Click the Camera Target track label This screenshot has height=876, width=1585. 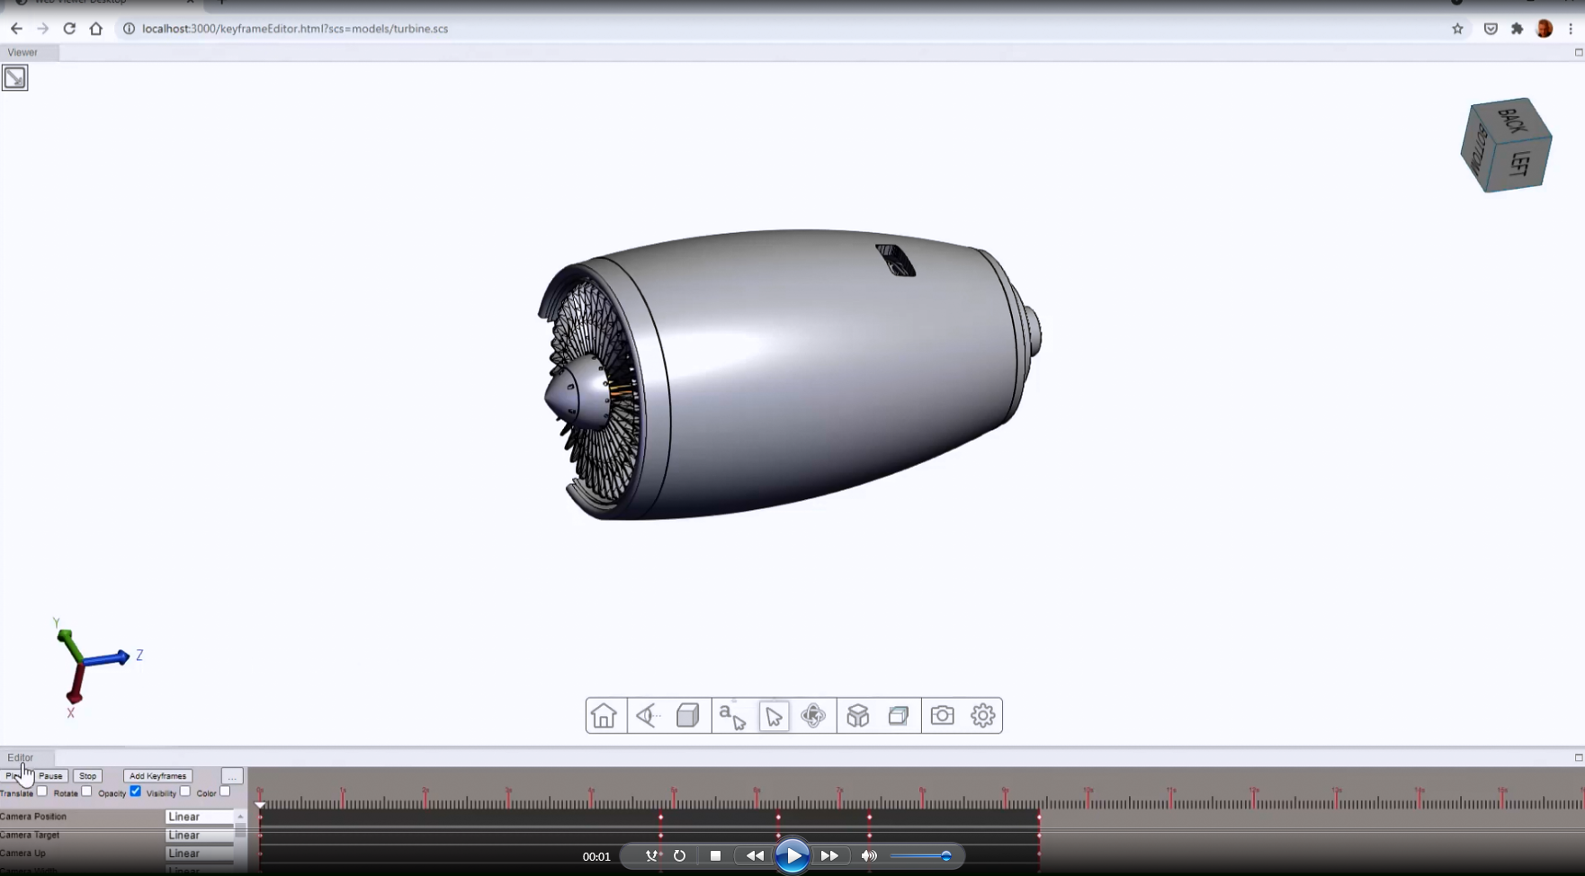coord(30,836)
